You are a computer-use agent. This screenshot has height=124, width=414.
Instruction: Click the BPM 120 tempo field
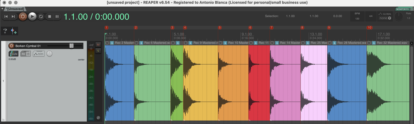(x=357, y=16)
